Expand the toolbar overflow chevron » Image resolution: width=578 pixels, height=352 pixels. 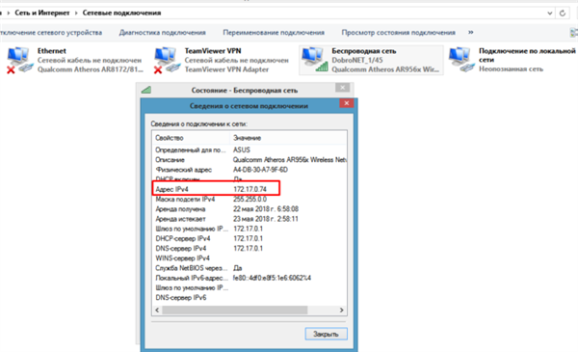coord(471,33)
